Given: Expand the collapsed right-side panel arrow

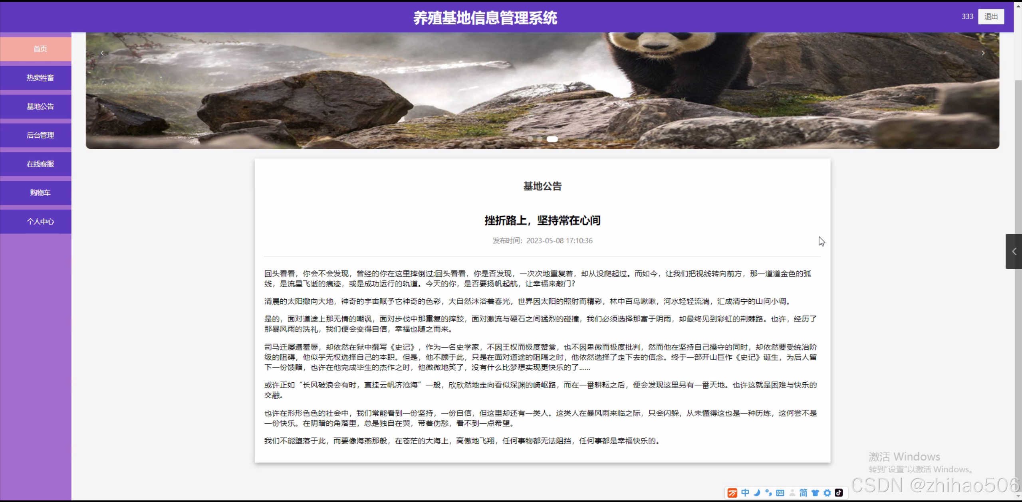Looking at the screenshot, I should click(x=1014, y=251).
